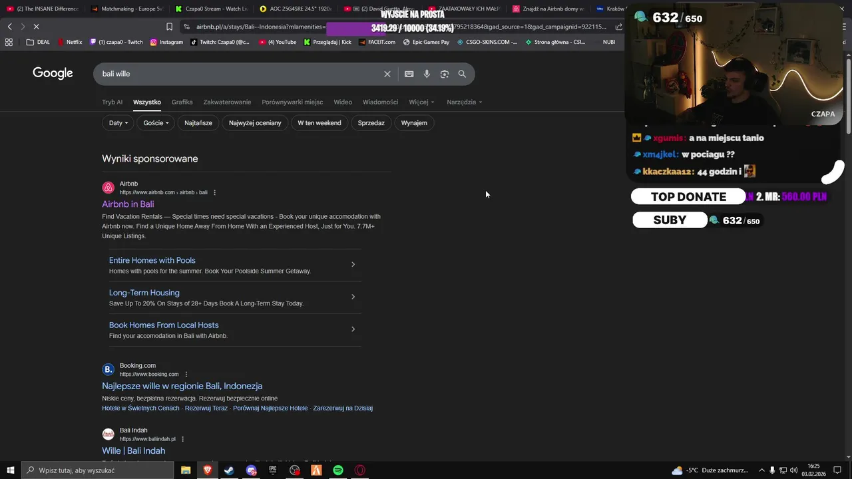852x479 pixels.
Task: Click the Google search input field
Action: pos(240,74)
